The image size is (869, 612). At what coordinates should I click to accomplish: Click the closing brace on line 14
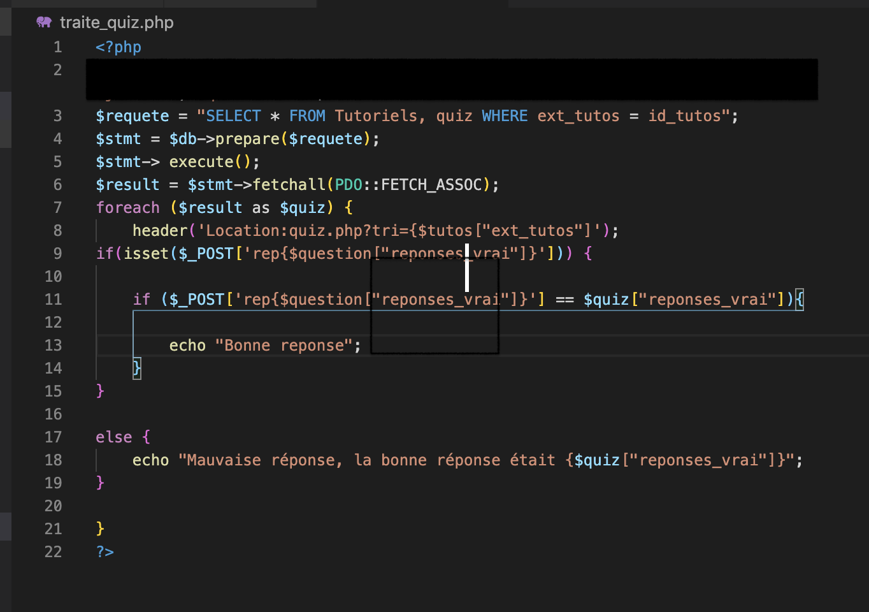tap(136, 368)
